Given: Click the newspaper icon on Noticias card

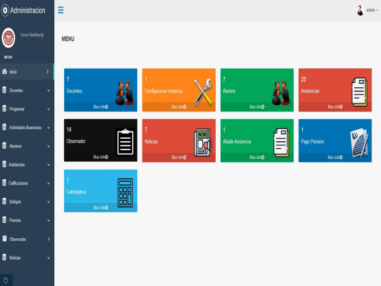Looking at the screenshot, I should (204, 142).
